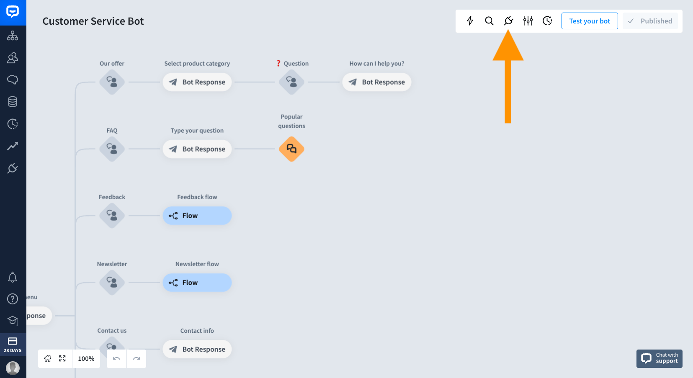Open the database icon in left sidebar
The width and height of the screenshot is (693, 378).
point(13,102)
